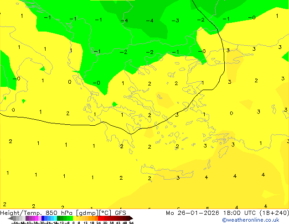Viewport: 289px width, 224px height.
Task: Click the 42 label on the color scale
Action: (x=118, y=223)
